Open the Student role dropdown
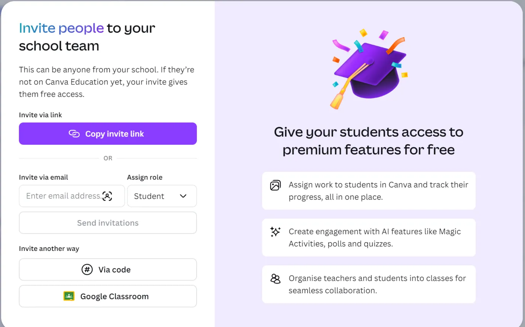 point(162,196)
